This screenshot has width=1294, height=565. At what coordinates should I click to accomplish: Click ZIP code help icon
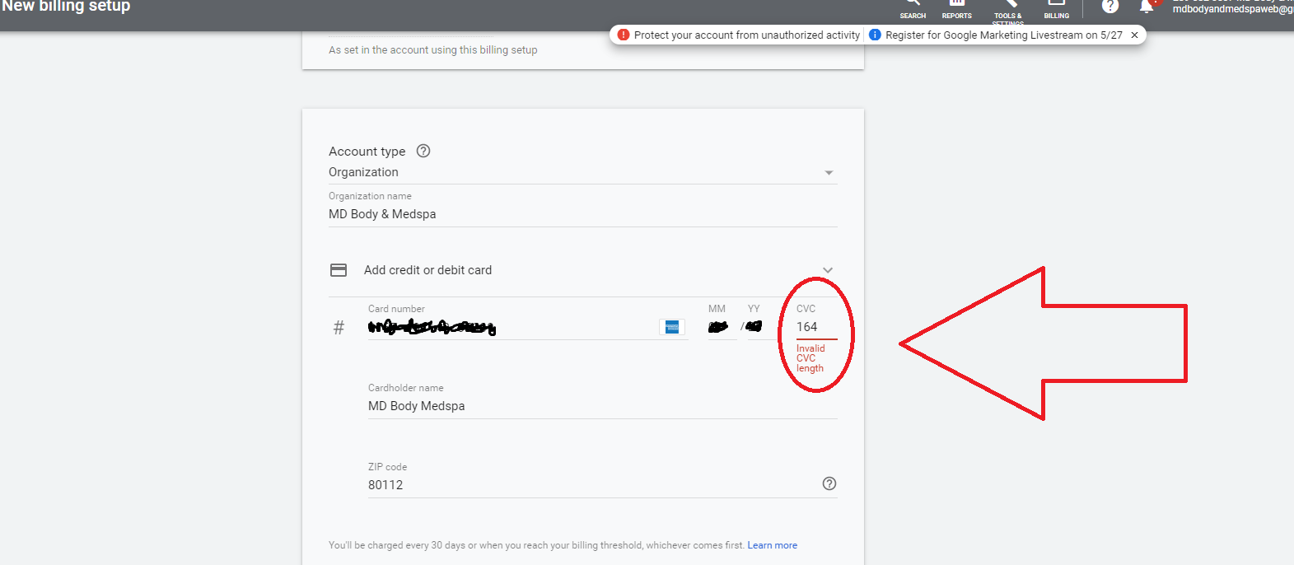click(x=829, y=483)
